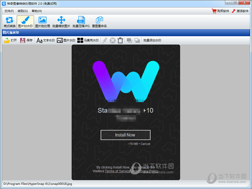The width and height of the screenshot is (252, 189).
Task: Click the WeMod W logo in preview
Action: coord(126,81)
